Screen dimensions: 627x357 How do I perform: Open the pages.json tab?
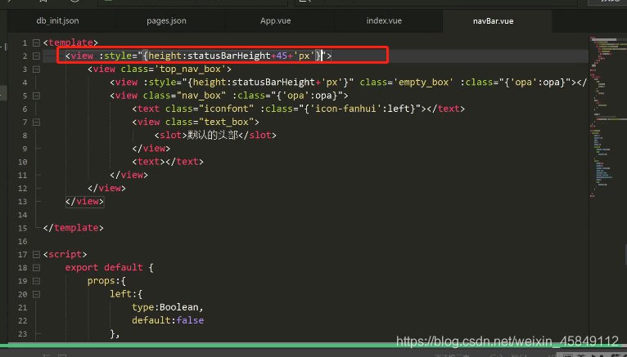[166, 20]
